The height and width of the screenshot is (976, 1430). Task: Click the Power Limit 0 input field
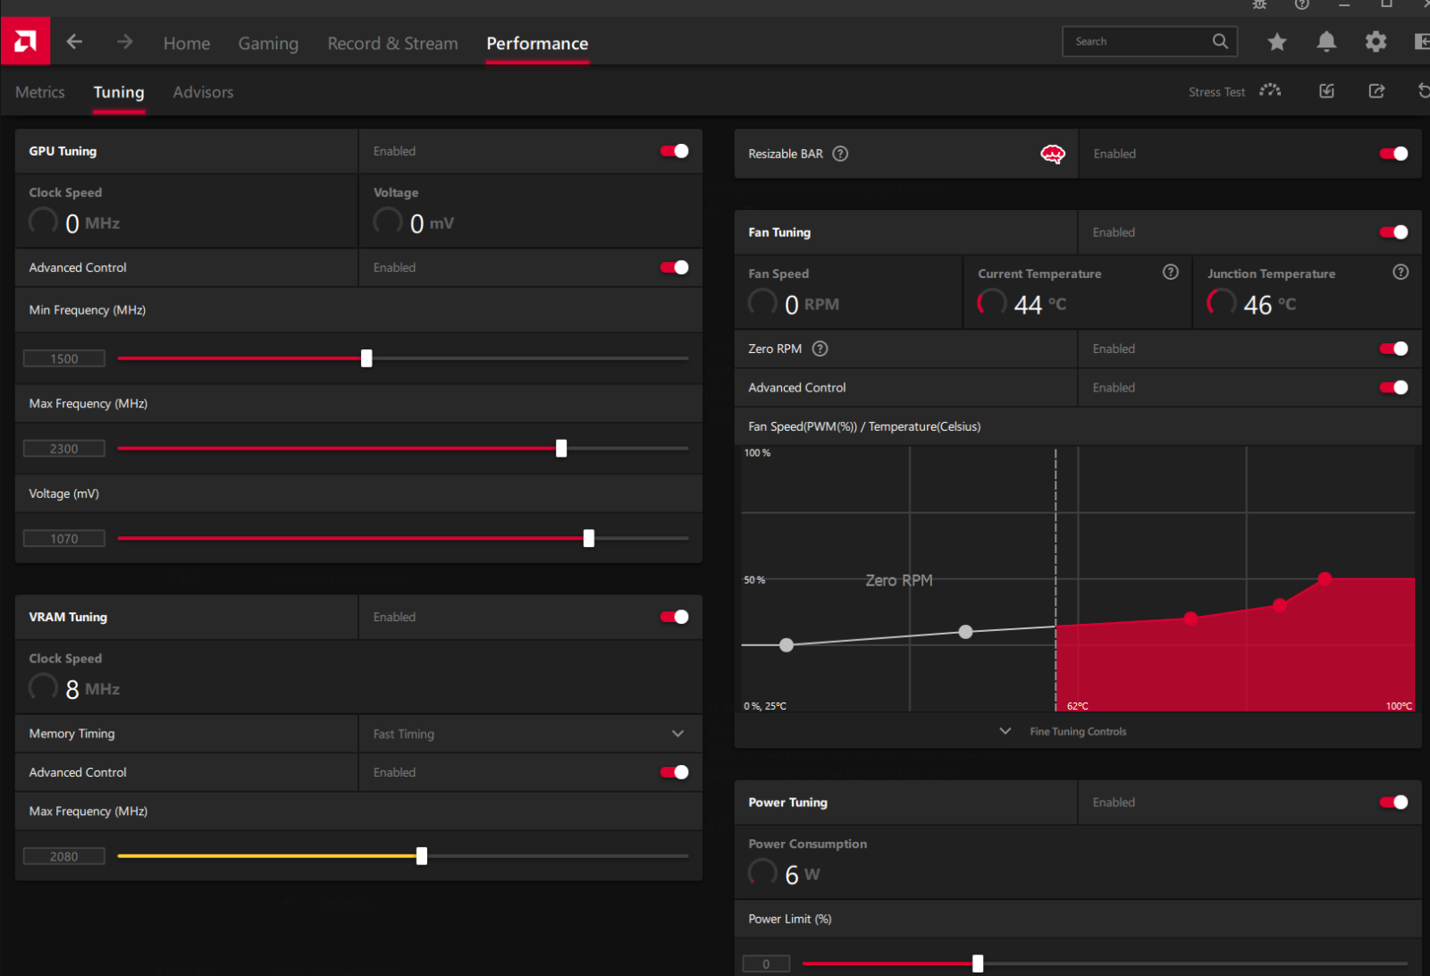(x=767, y=963)
